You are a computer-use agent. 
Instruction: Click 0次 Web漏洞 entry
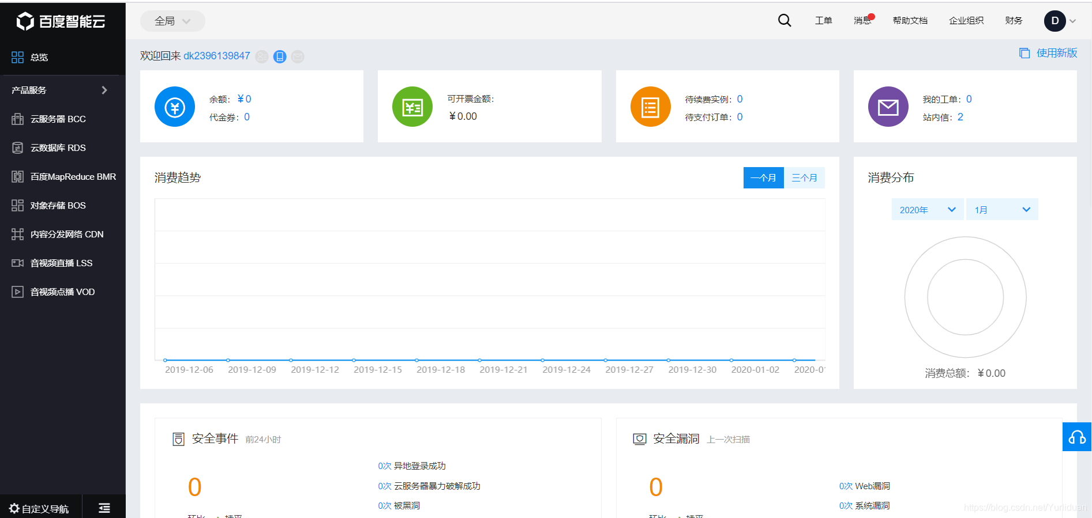pyautogui.click(x=865, y=486)
